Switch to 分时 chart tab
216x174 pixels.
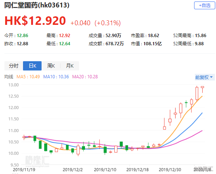14,66
